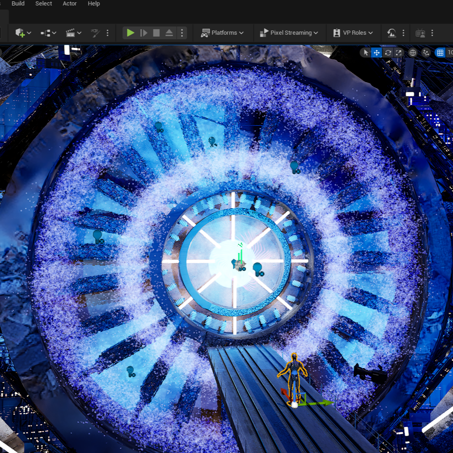This screenshot has height=453, width=453.
Task: Open the Build menu
Action: click(x=18, y=4)
